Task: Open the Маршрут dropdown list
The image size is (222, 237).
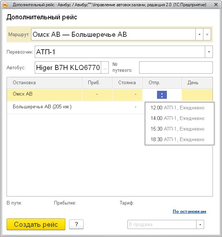Action: (x=199, y=34)
